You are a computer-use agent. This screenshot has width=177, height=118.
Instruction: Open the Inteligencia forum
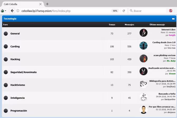(17, 98)
